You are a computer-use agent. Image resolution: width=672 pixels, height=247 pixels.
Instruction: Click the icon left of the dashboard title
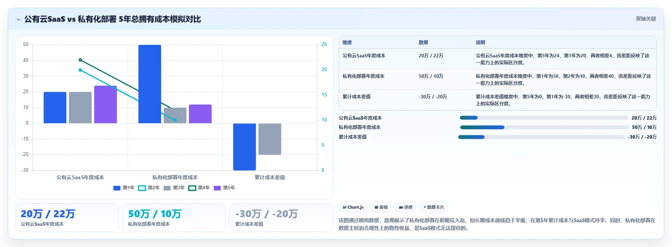point(18,19)
